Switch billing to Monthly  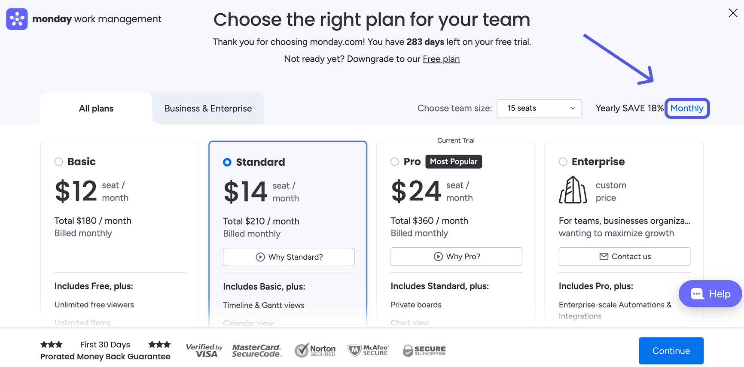point(687,108)
